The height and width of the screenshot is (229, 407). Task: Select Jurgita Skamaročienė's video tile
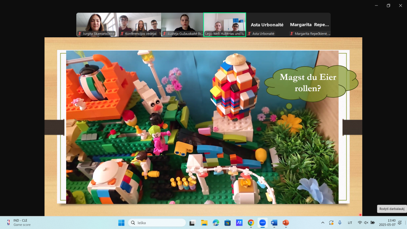point(97,24)
